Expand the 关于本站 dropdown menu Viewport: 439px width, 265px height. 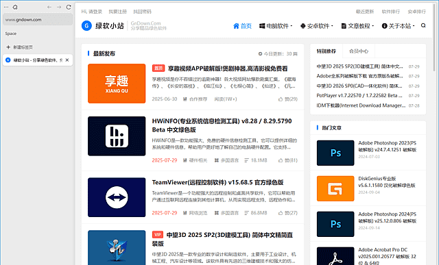398,26
